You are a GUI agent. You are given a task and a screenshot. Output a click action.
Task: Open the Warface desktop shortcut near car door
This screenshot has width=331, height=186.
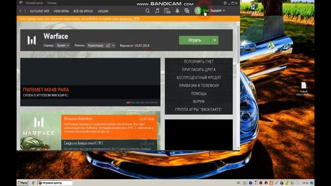(286, 48)
